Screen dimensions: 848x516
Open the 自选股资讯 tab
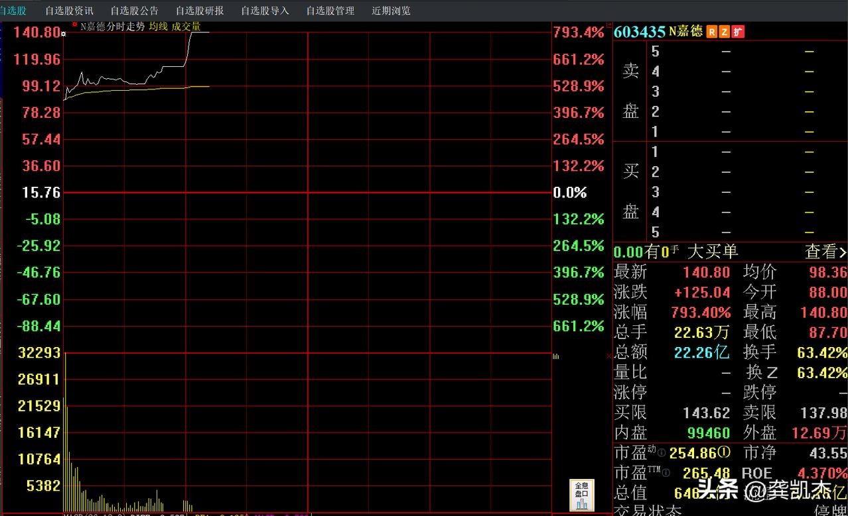(x=70, y=11)
